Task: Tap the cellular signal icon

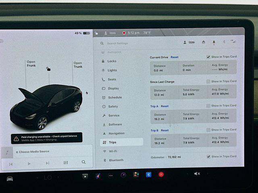Action: click(233, 41)
